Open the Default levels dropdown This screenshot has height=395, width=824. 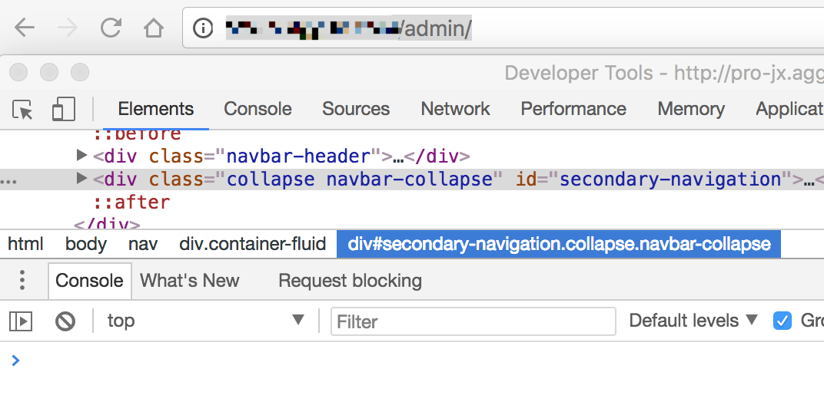click(693, 320)
